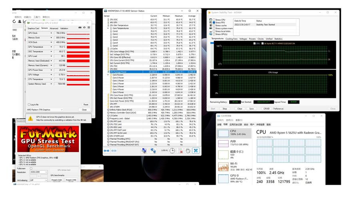Click Reset button in GPU-Z
Viewport: 352px width, 200px height.
pyautogui.click(x=86, y=105)
